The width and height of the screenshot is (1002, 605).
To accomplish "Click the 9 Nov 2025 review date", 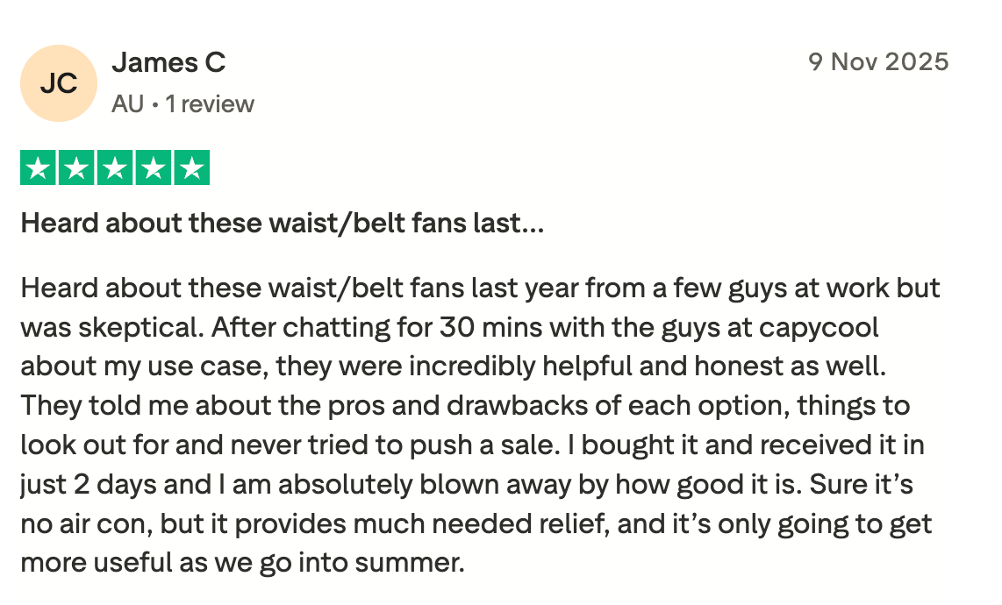I will (x=878, y=62).
